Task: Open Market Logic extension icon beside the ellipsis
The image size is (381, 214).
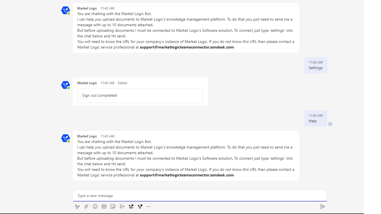Action: click(140, 206)
